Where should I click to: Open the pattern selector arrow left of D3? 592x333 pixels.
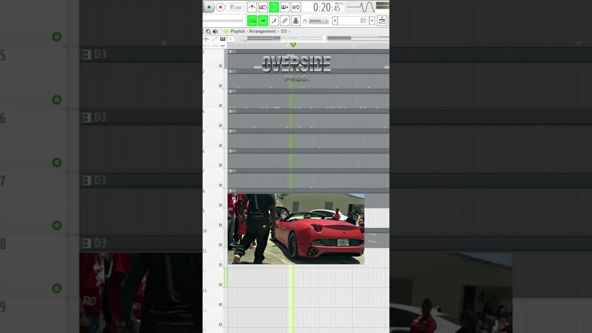point(335,21)
